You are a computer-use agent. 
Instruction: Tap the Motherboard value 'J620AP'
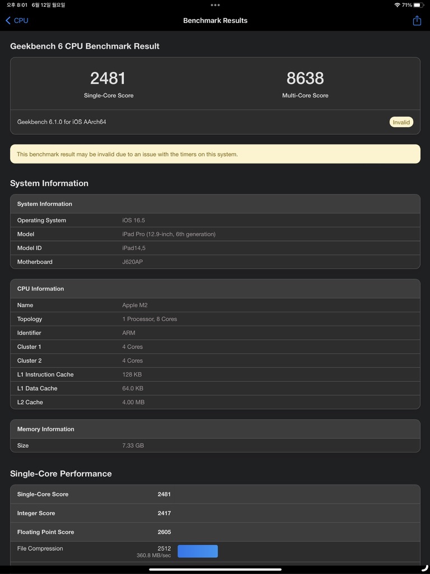132,262
